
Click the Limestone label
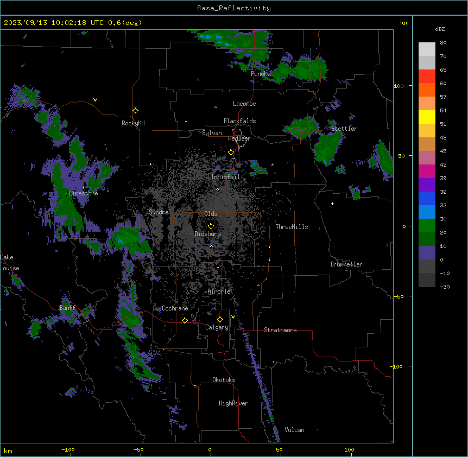pos(83,193)
